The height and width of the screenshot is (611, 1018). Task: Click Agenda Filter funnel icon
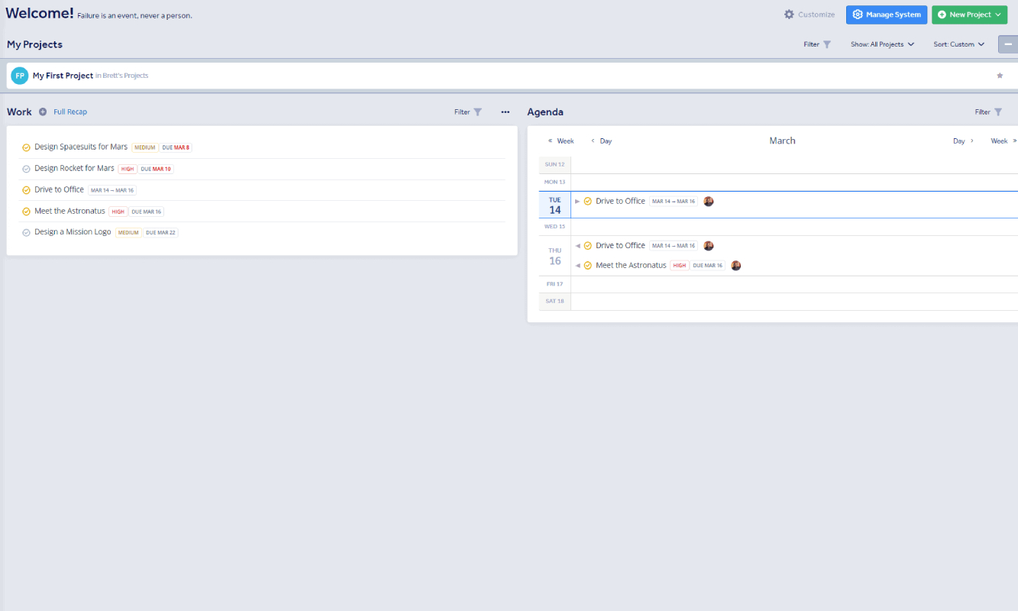click(x=998, y=112)
